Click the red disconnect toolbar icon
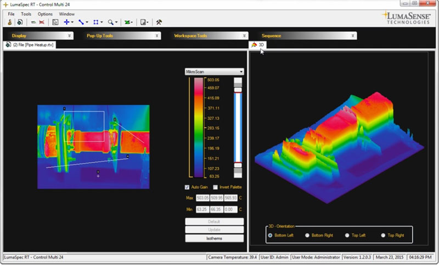This screenshot has width=439, height=265. [42, 22]
